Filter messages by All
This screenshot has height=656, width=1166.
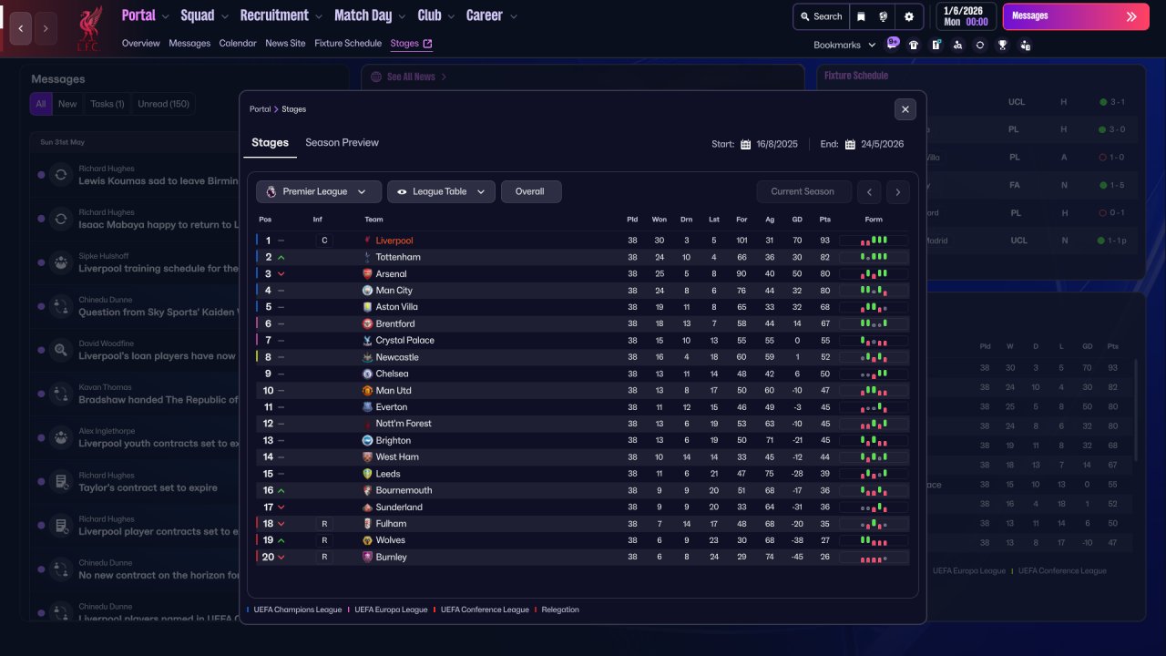click(41, 104)
